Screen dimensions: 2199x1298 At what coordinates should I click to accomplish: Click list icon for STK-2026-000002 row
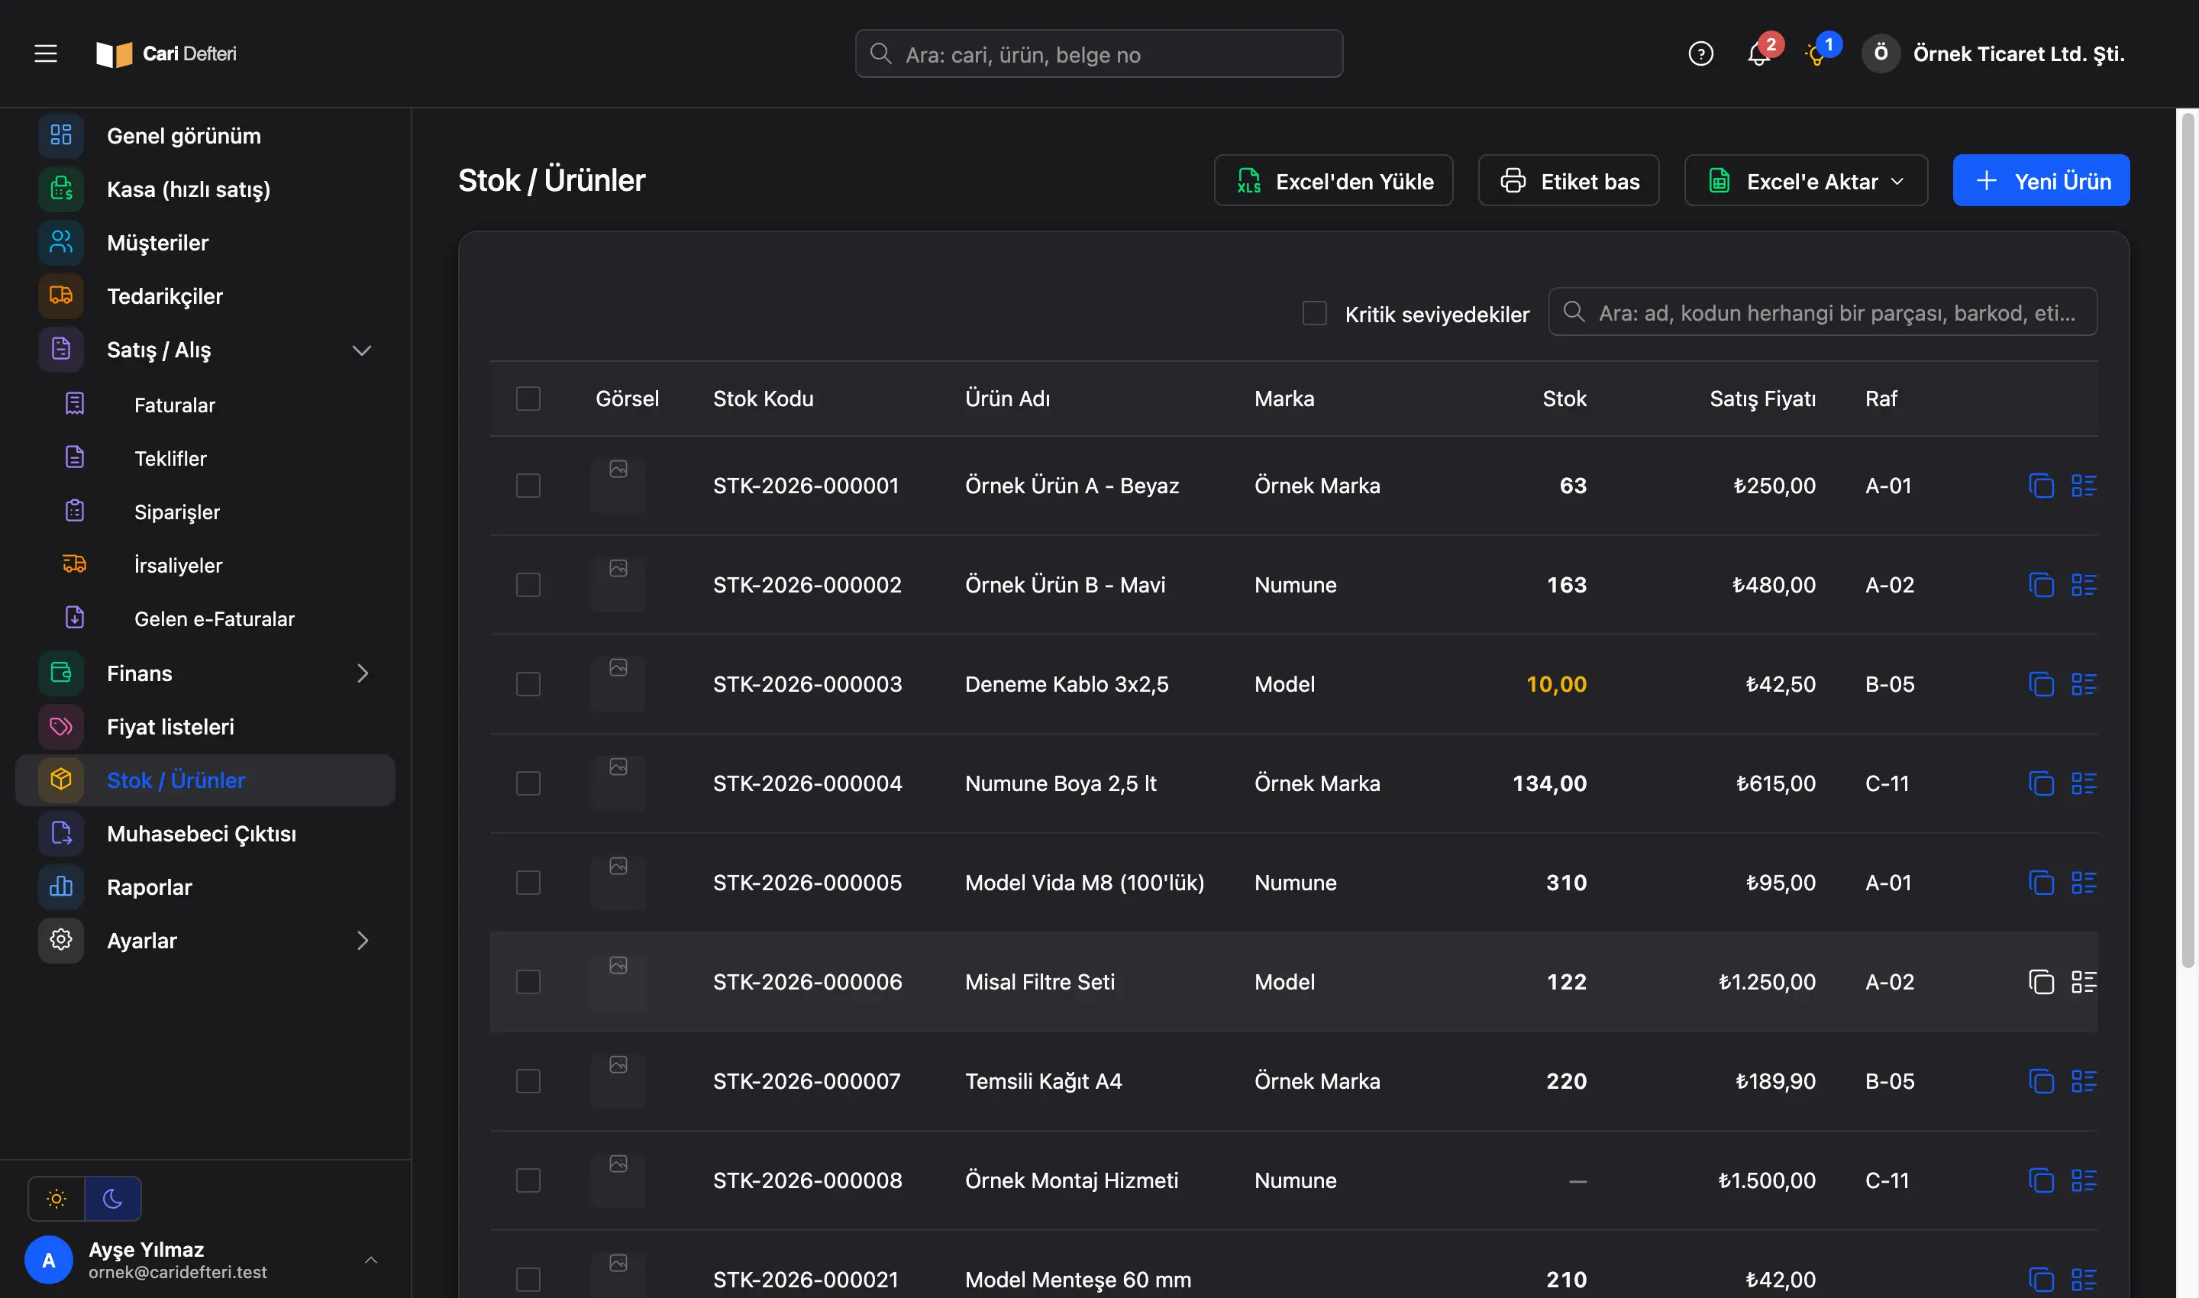[x=2084, y=584]
